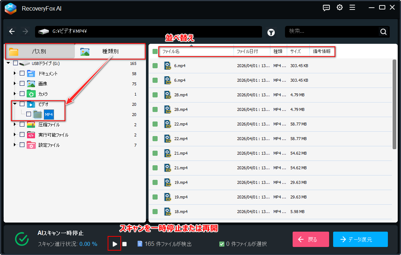The height and width of the screenshot is (255, 401).
Task: Click the データ復元 button
Action: click(x=360, y=239)
